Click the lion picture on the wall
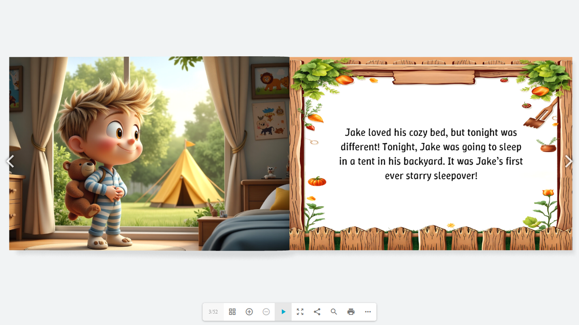 coord(270,81)
